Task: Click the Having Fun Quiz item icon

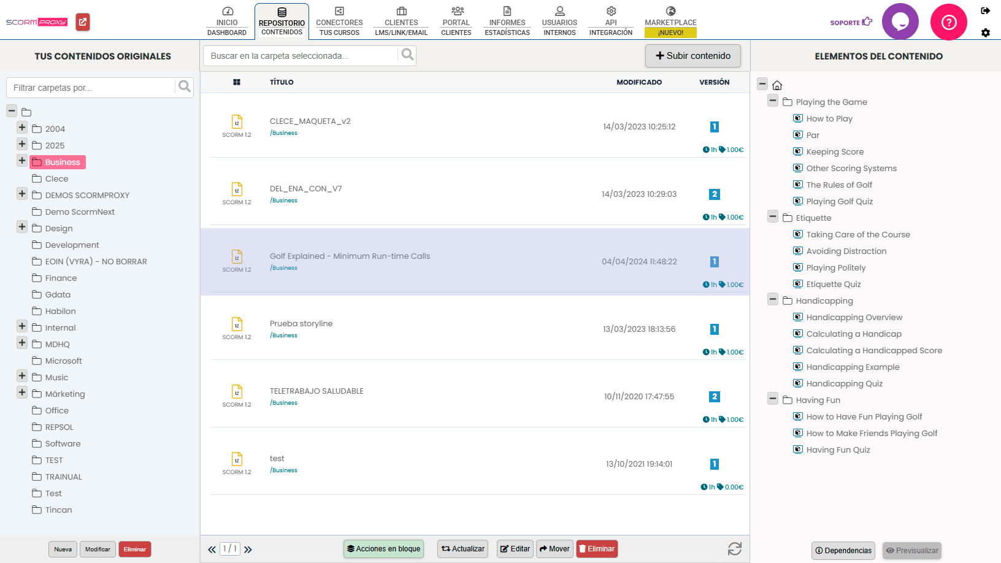Action: point(798,450)
